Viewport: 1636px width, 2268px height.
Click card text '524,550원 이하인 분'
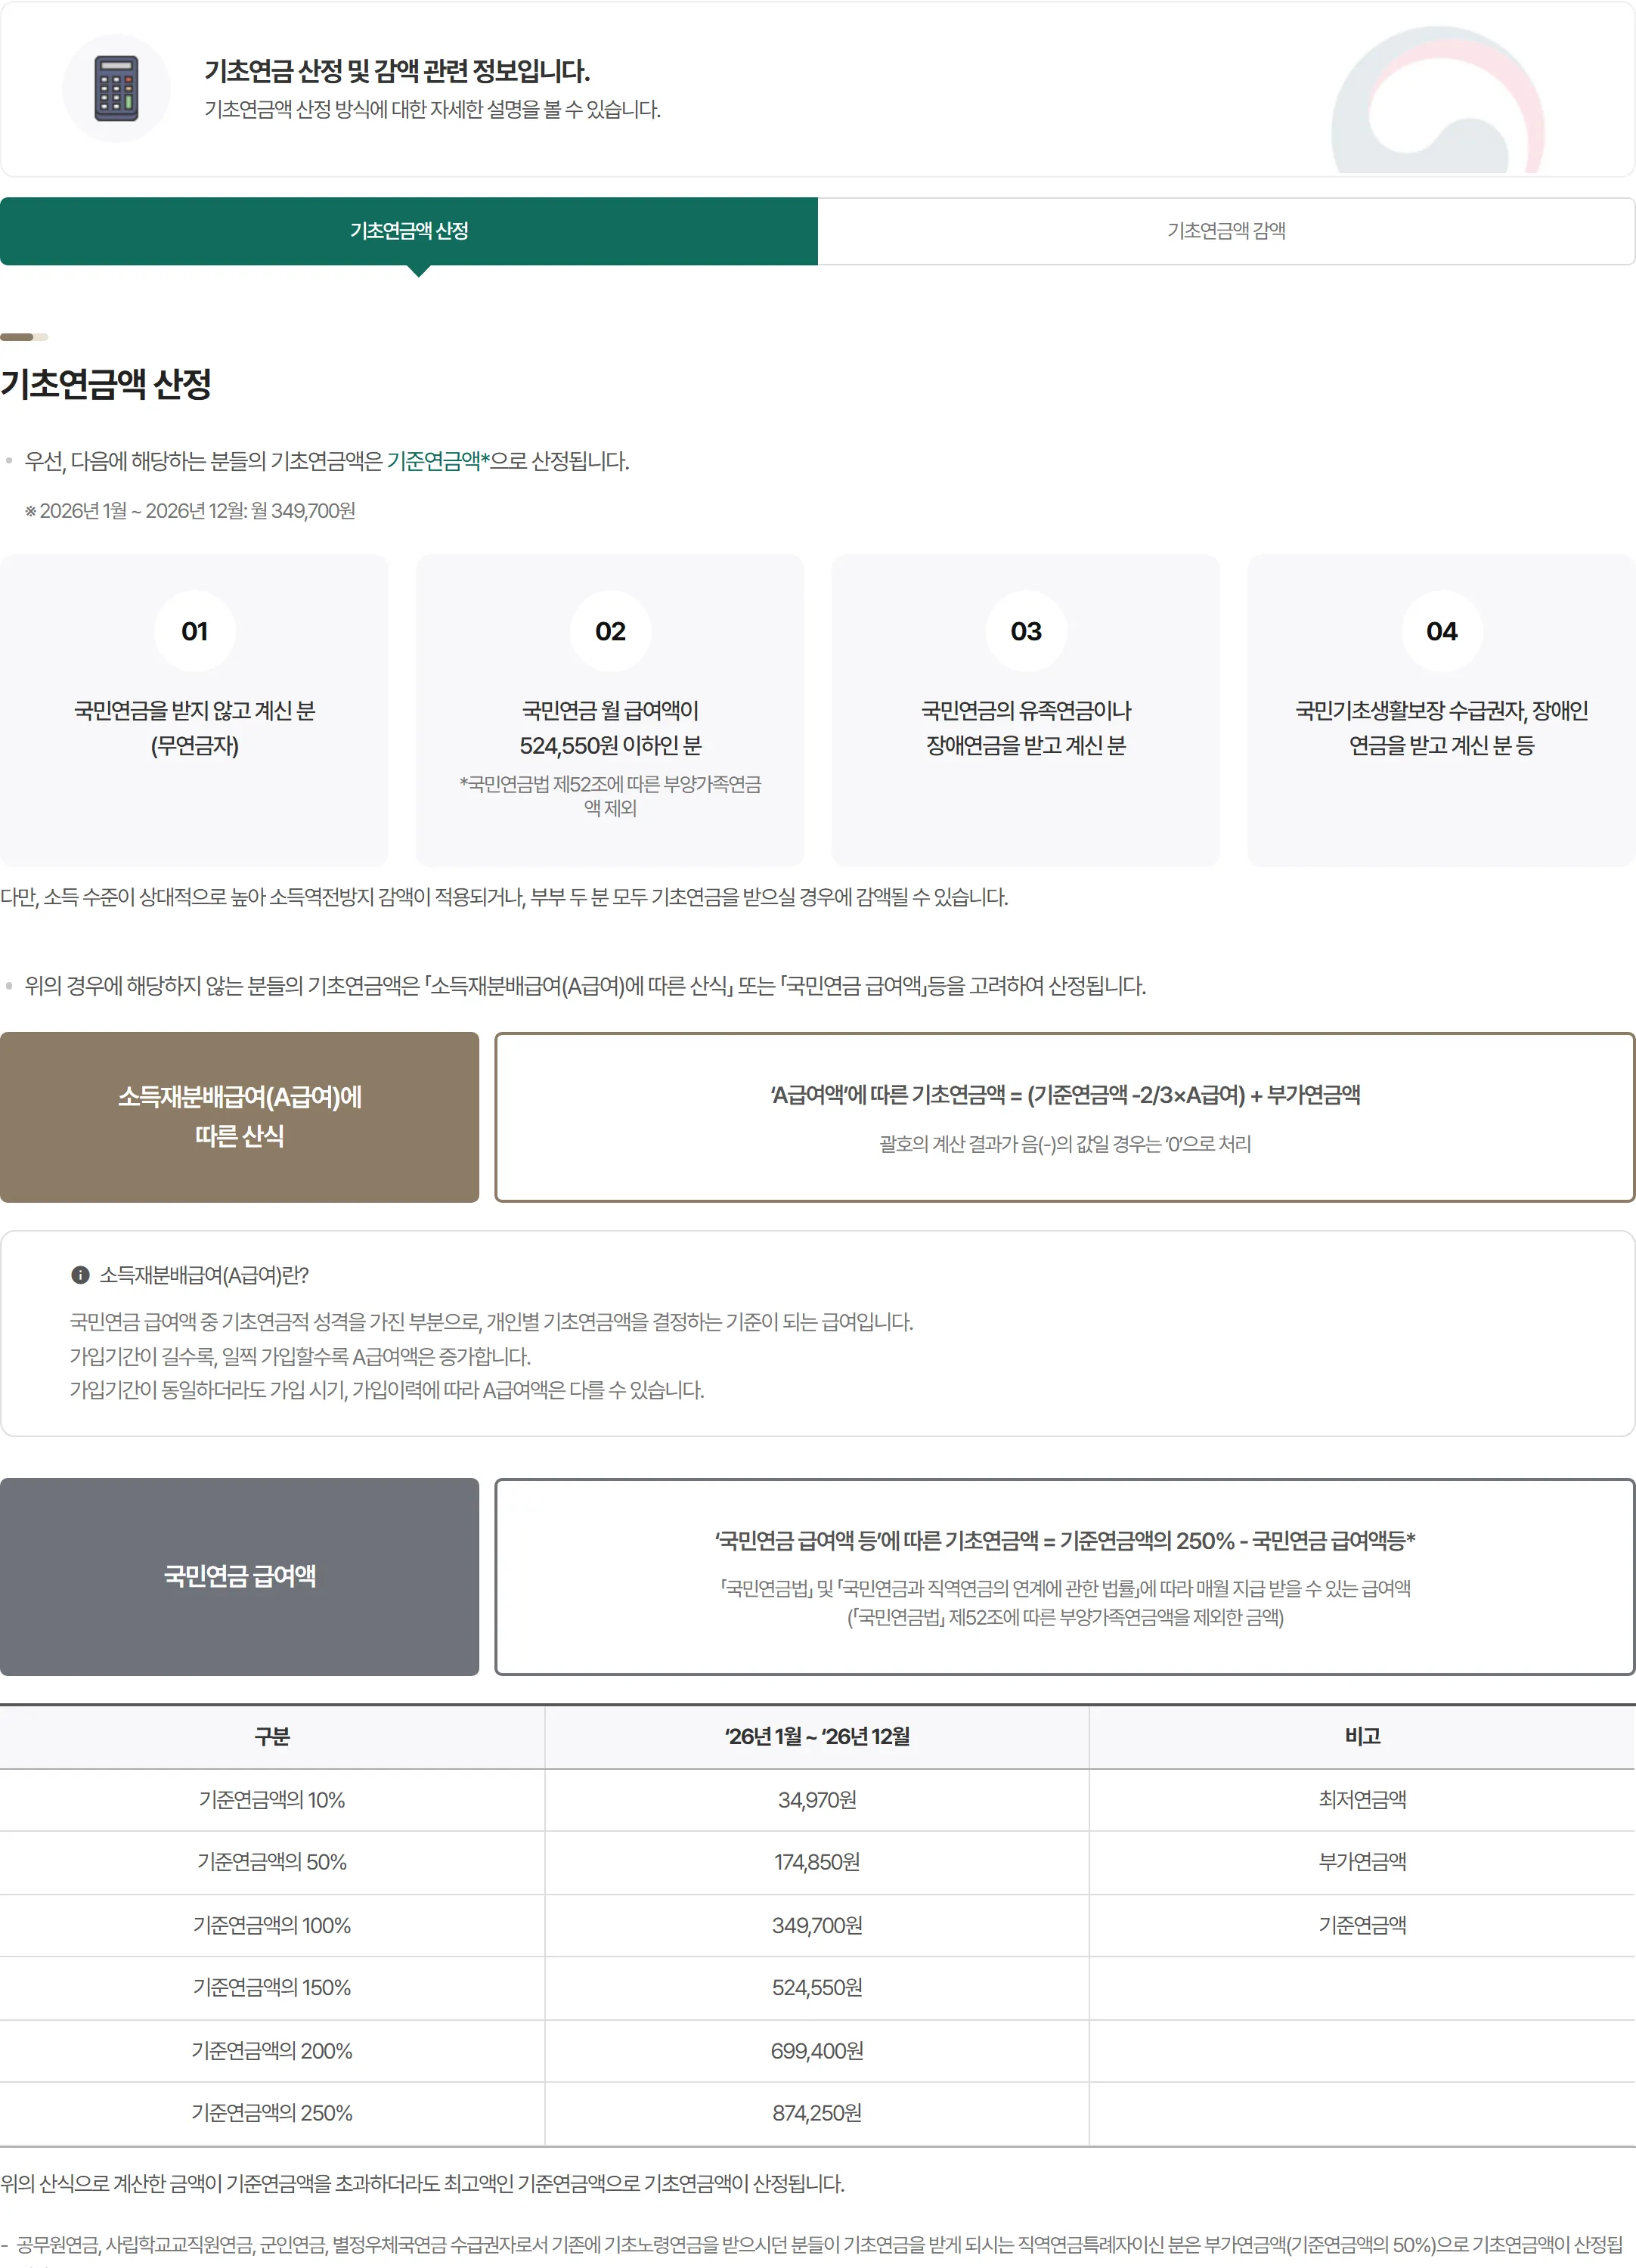(610, 746)
